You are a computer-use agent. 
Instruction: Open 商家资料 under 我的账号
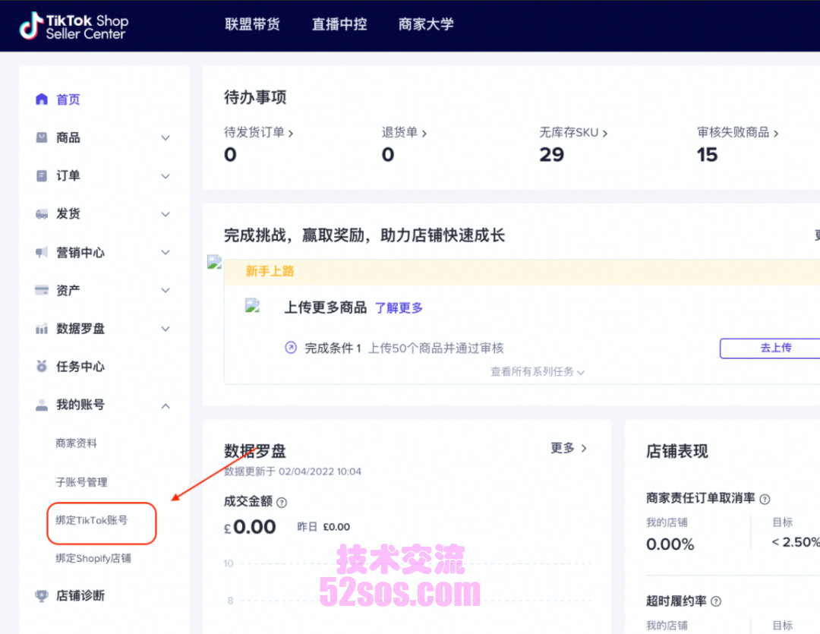coord(77,443)
